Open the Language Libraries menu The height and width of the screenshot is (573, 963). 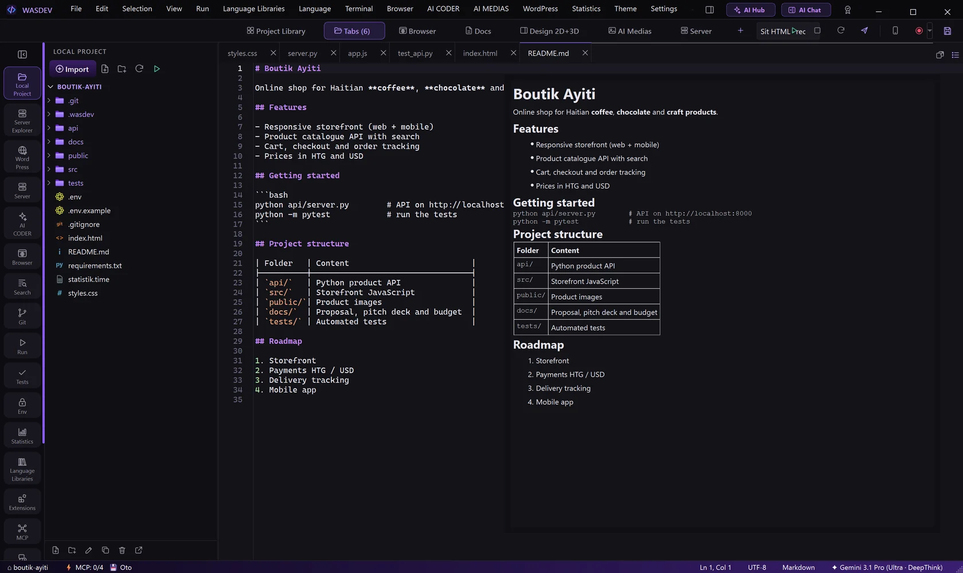254,9
